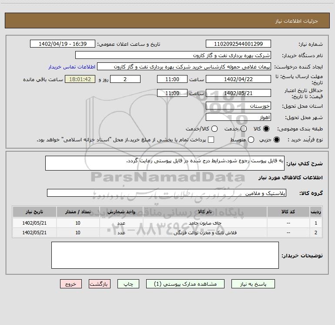
Task: Click the response deadline time field 11:00
Action: tap(172, 79)
